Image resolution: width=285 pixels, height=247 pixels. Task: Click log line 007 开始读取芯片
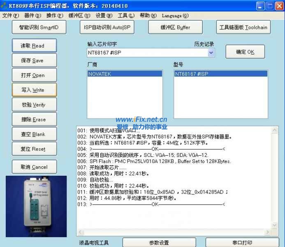(102, 167)
